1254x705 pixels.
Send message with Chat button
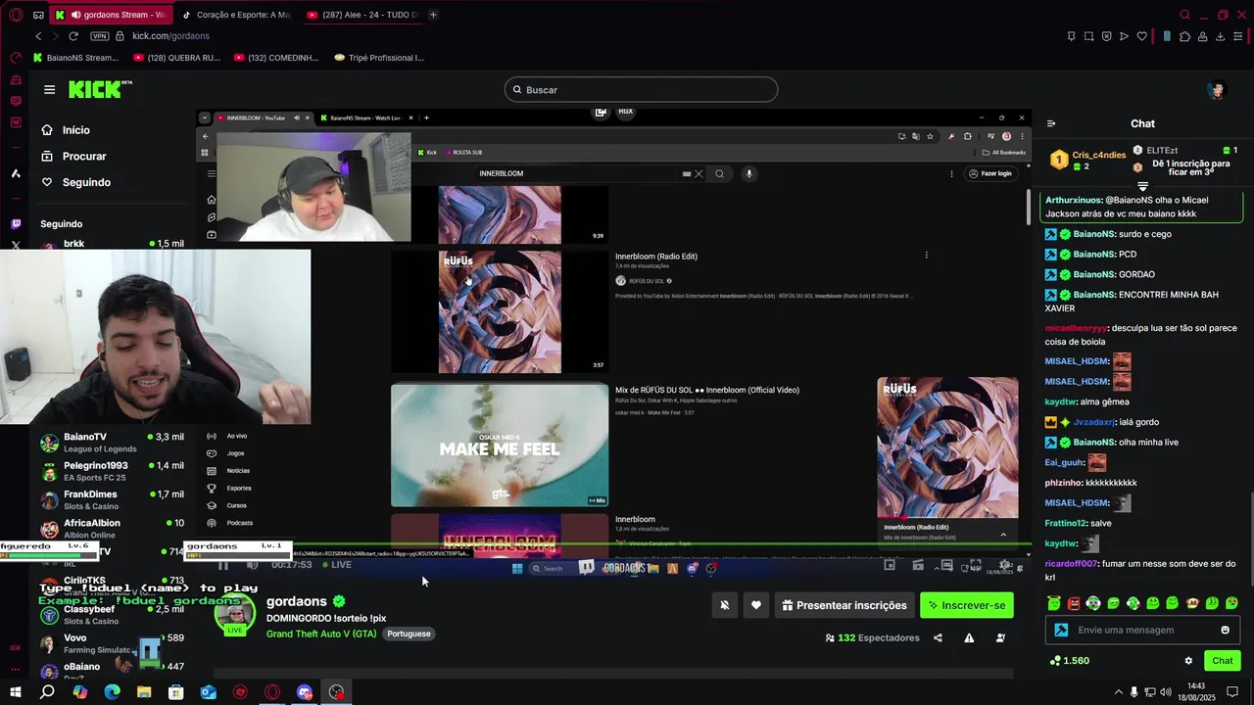1222,661
